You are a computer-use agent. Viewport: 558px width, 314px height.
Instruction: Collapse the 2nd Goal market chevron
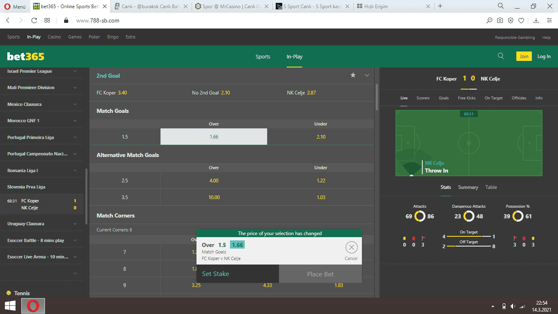[x=367, y=75]
